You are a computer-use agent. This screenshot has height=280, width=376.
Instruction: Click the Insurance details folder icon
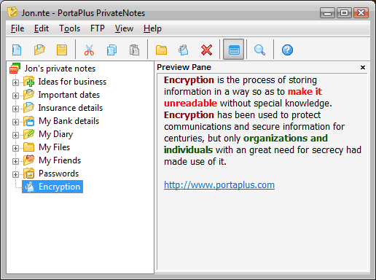pyautogui.click(x=29, y=108)
